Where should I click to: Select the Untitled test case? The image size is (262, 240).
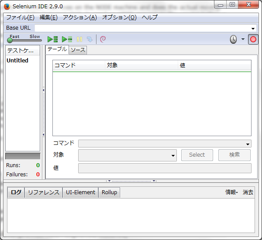(17, 61)
